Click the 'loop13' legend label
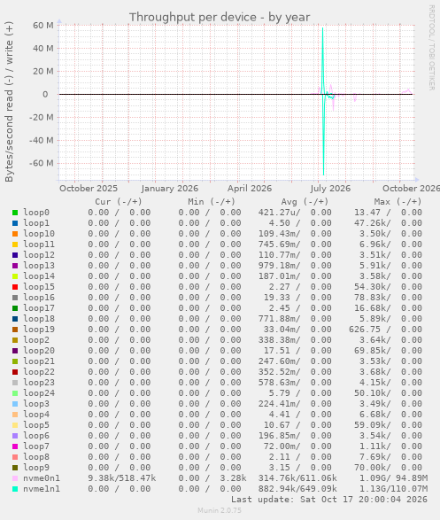This screenshot has width=440, height=520. [39, 265]
